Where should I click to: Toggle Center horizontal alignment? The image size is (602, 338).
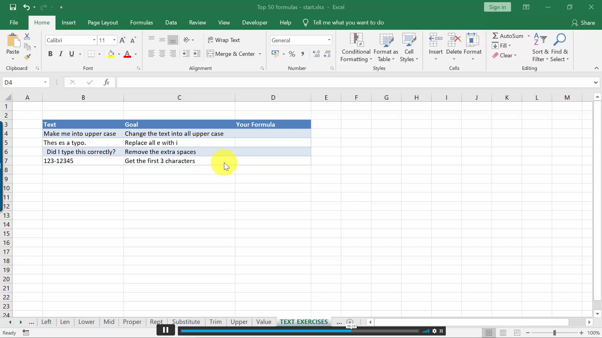[x=162, y=54]
